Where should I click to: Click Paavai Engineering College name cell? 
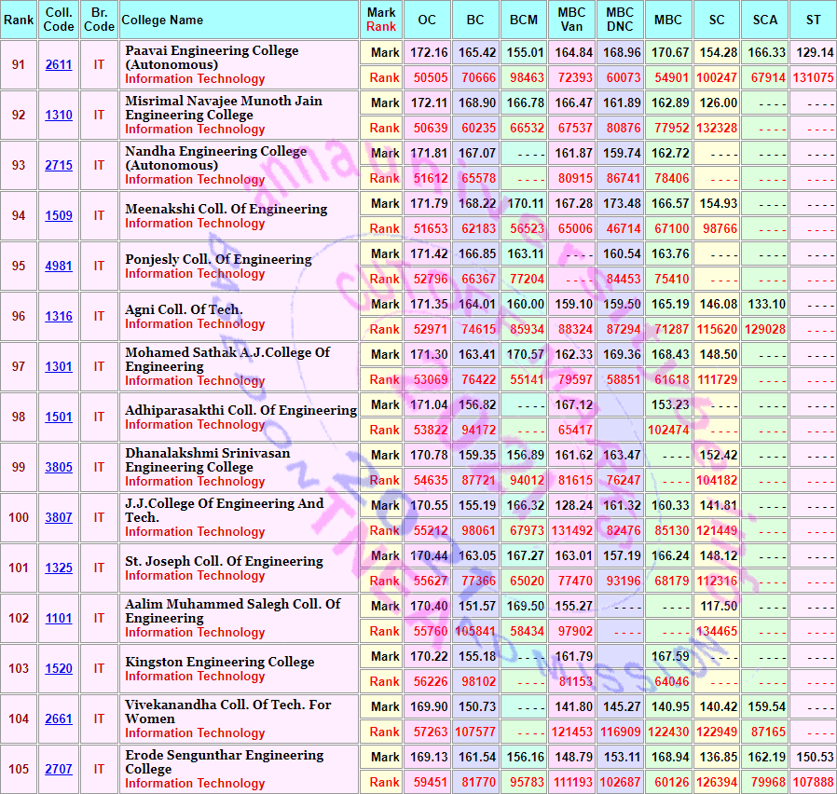pyautogui.click(x=239, y=64)
